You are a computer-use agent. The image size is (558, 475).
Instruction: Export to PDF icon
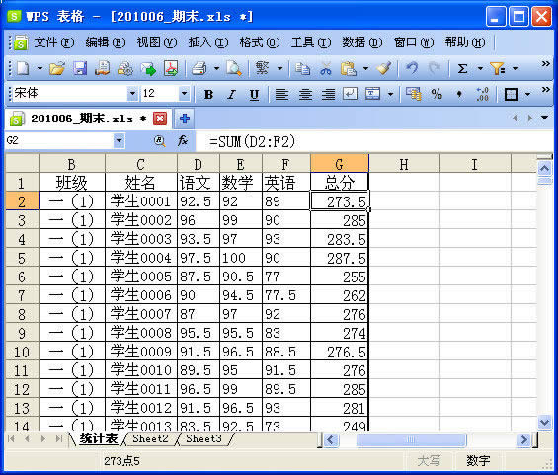tap(171, 68)
